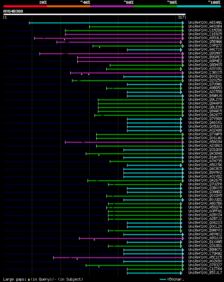The width and height of the screenshot is (224, 282).
Task: Click the cyan =50char. scale bar
Action: pos(163,279)
